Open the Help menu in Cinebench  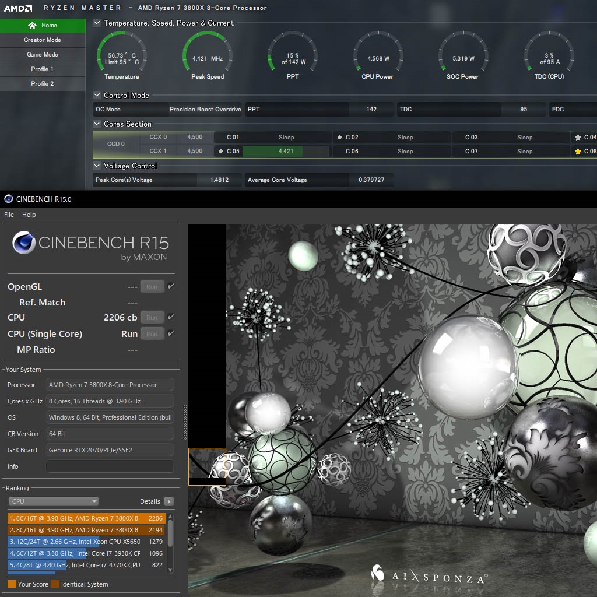click(x=29, y=215)
